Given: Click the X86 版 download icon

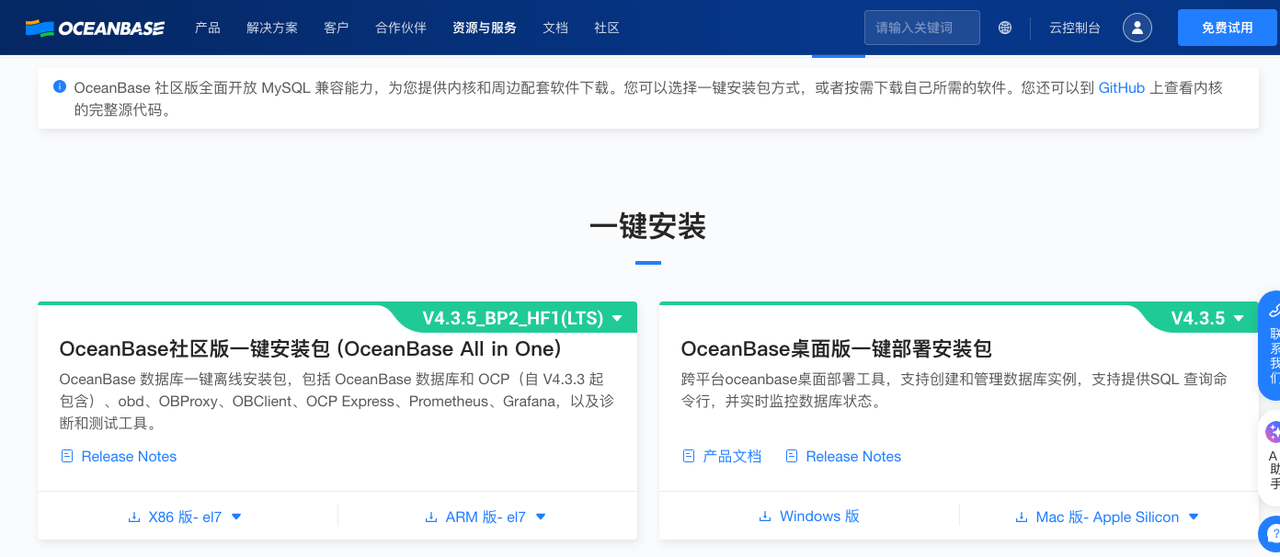Looking at the screenshot, I should pos(134,517).
